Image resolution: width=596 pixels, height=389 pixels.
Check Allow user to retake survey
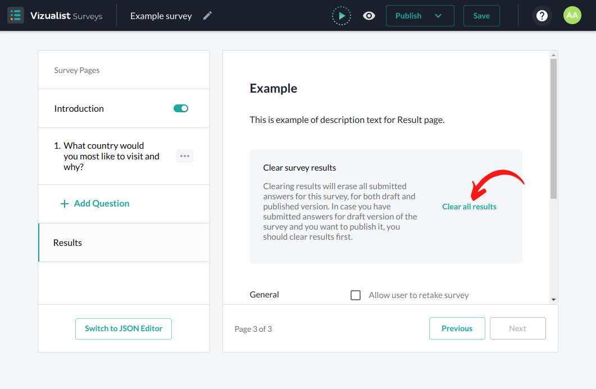point(356,295)
